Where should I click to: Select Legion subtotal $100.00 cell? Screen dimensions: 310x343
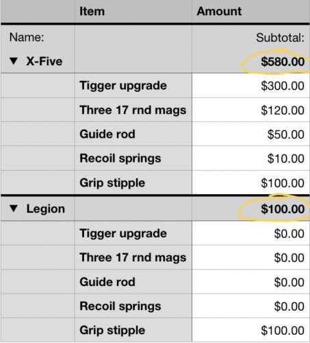[251, 209]
